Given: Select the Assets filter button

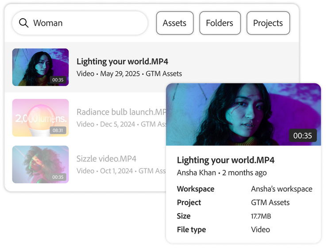Looking at the screenshot, I should 174,23.
